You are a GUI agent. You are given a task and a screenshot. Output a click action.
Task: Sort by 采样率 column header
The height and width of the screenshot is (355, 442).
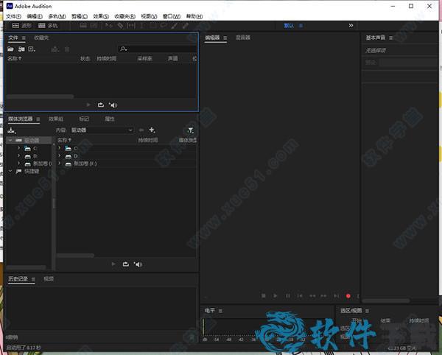[x=144, y=59]
